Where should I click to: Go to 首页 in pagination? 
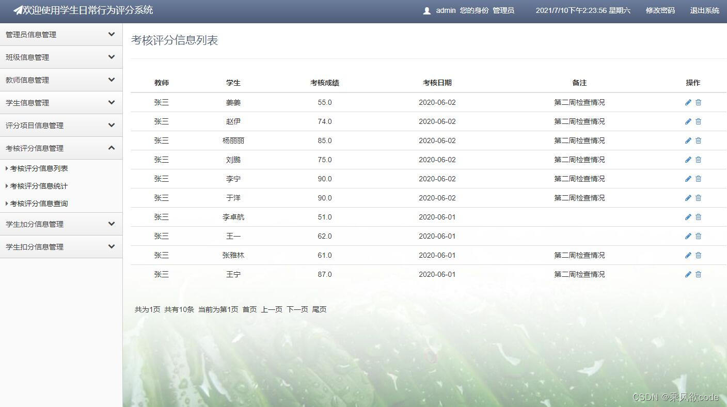[x=249, y=309]
